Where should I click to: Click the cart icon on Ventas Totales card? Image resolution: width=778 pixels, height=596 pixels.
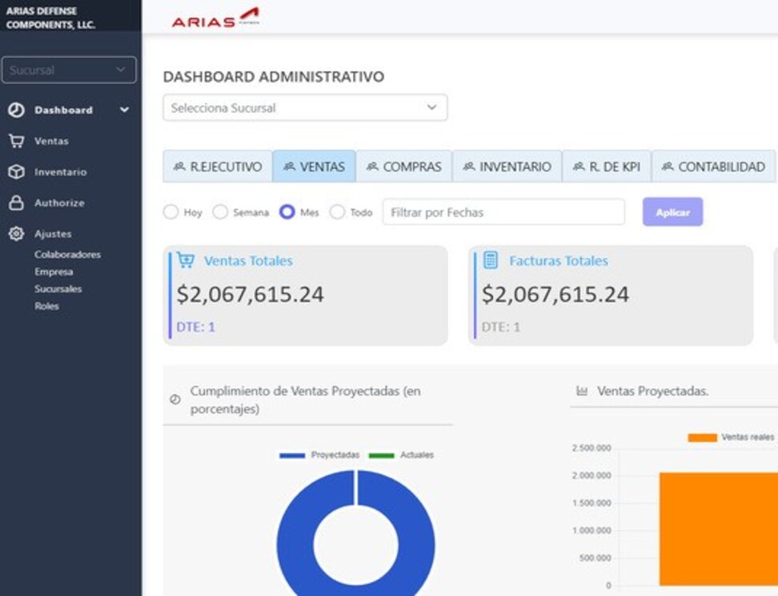point(186,260)
